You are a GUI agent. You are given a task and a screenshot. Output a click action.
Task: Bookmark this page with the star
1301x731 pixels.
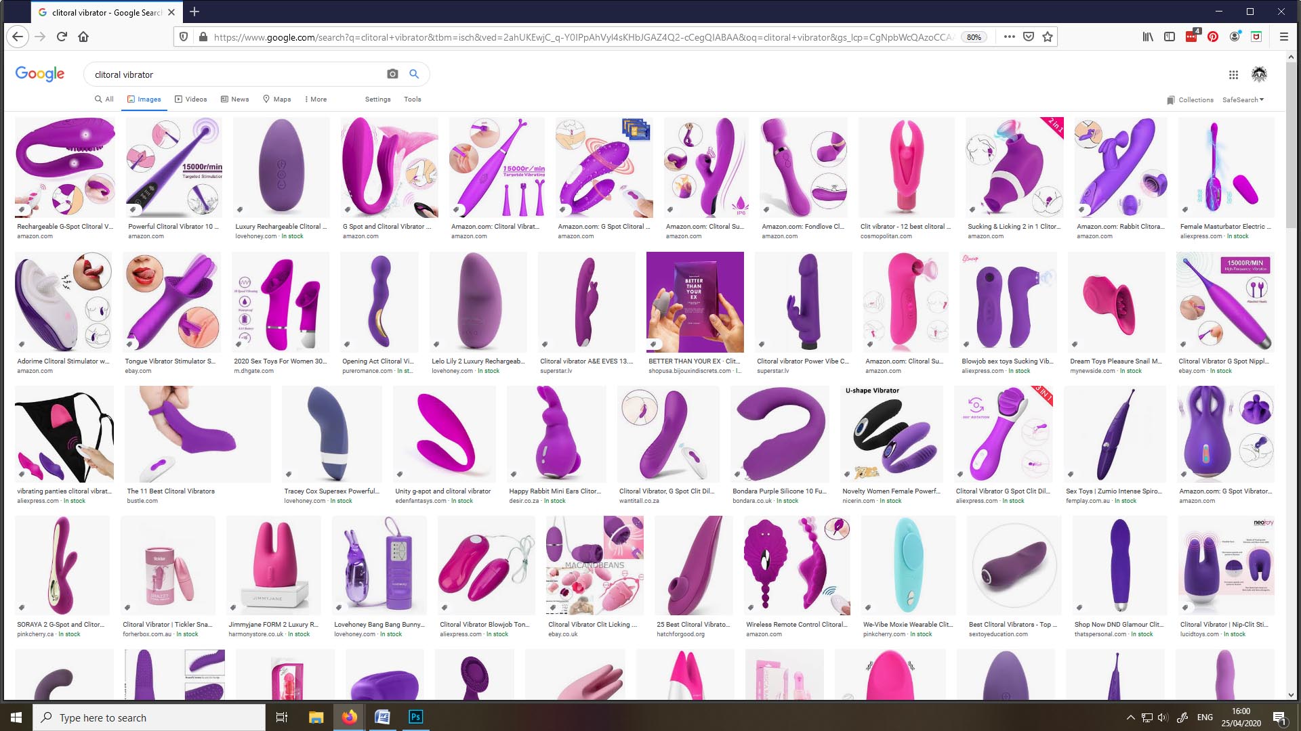pyautogui.click(x=1048, y=37)
